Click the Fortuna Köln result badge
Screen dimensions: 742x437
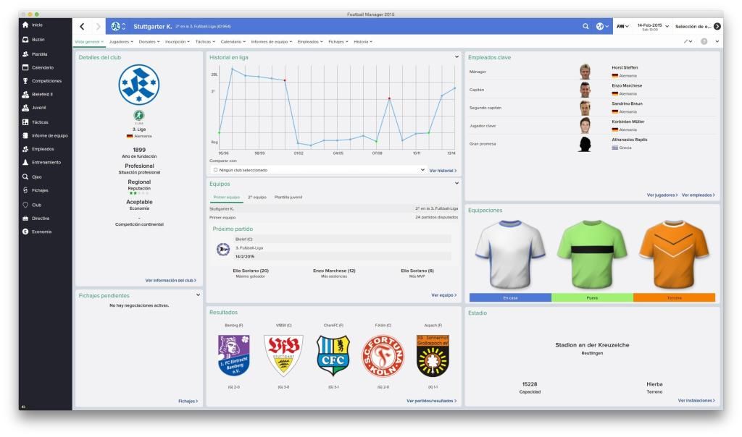tap(383, 356)
